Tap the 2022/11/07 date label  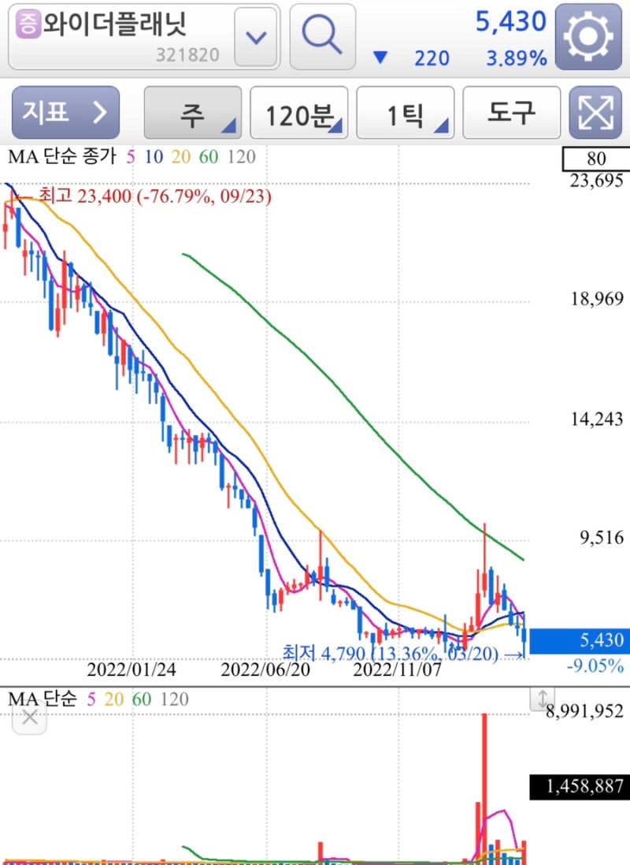pyautogui.click(x=398, y=669)
